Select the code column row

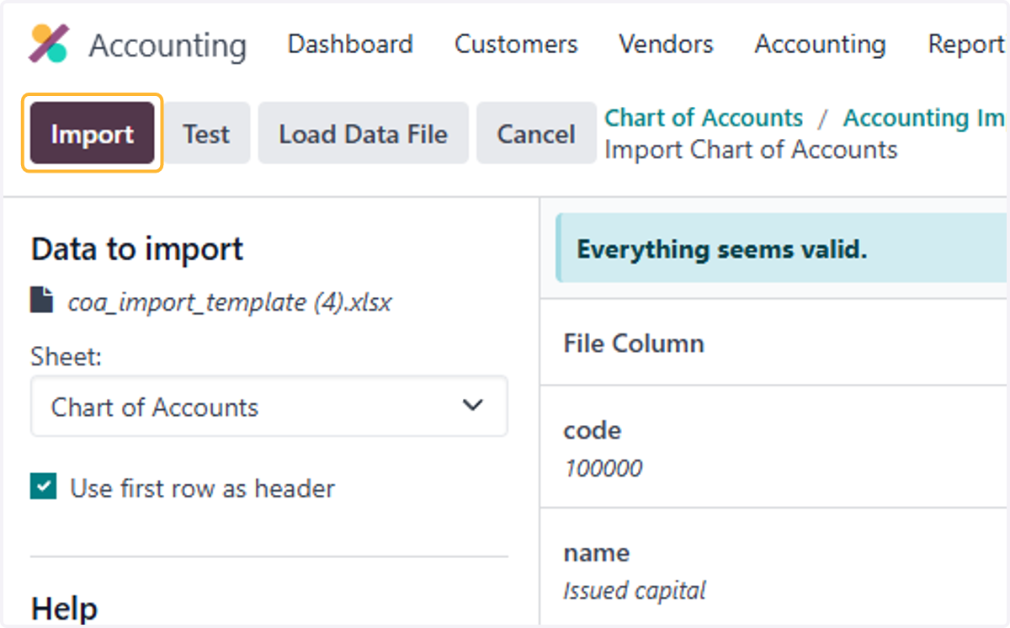click(774, 446)
